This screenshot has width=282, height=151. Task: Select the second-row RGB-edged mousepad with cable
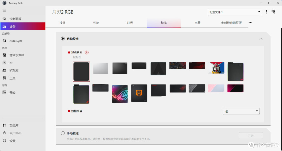81,94
